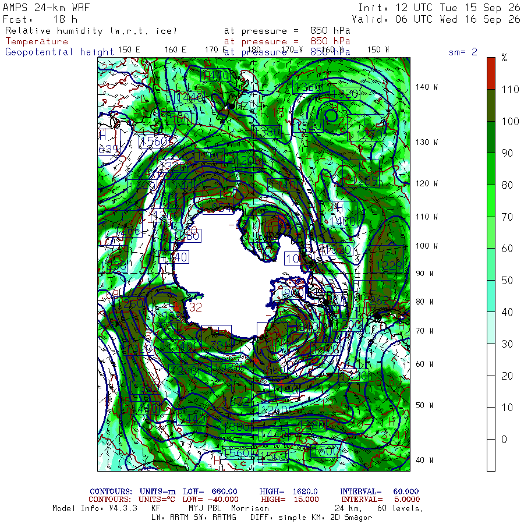This screenshot has height=524, width=524.
Task: Click the Valid 06 UTC time header
Action: point(436,19)
